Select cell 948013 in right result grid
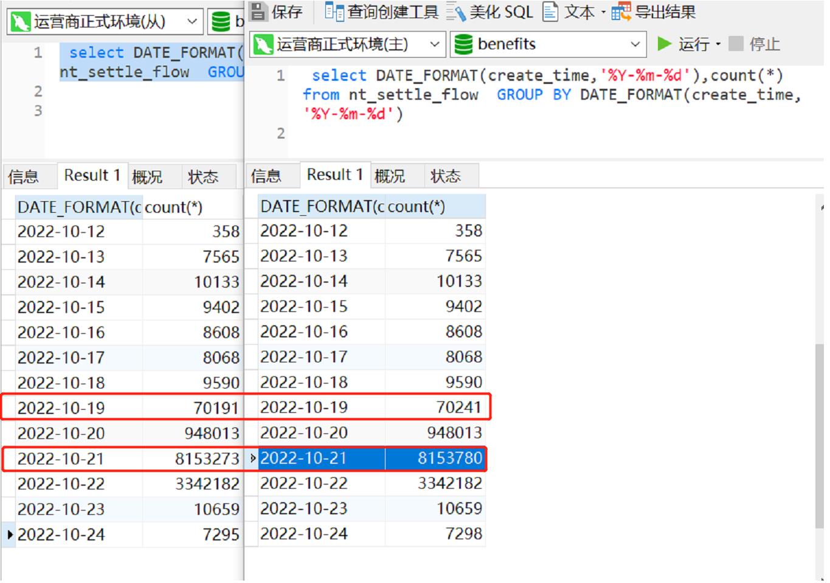 435,433
